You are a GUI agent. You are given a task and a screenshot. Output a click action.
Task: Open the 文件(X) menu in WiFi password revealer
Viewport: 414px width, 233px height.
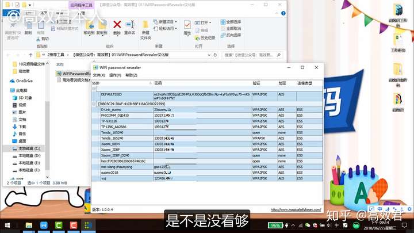point(99,75)
